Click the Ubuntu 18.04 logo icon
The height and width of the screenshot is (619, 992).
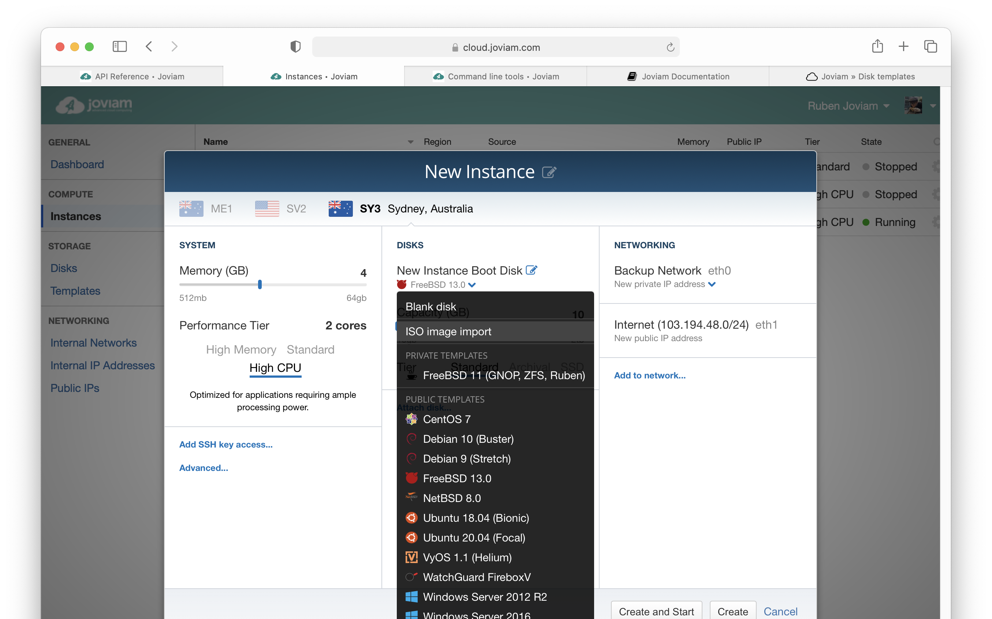tap(411, 517)
